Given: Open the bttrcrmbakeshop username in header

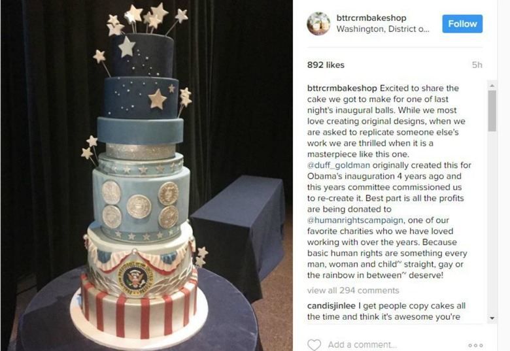Looking at the screenshot, I should (371, 18).
